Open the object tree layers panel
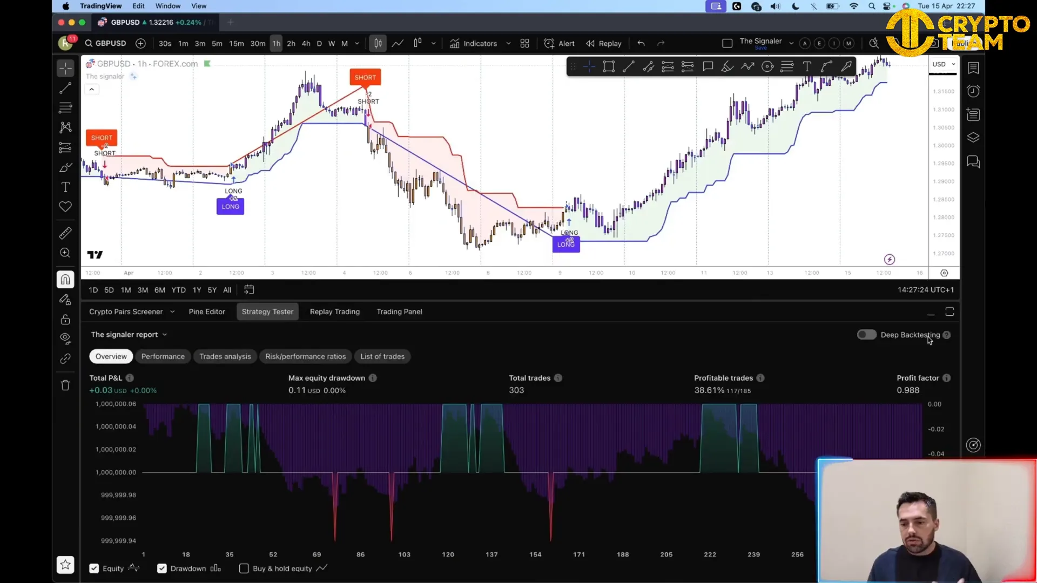The width and height of the screenshot is (1037, 583). pyautogui.click(x=973, y=138)
